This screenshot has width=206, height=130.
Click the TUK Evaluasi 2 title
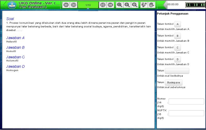tap(33, 7)
